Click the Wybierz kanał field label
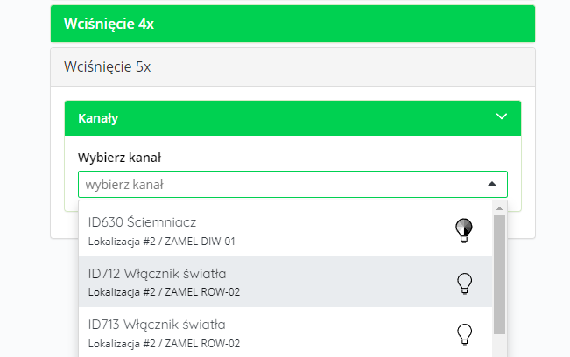570x357 pixels. (119, 157)
